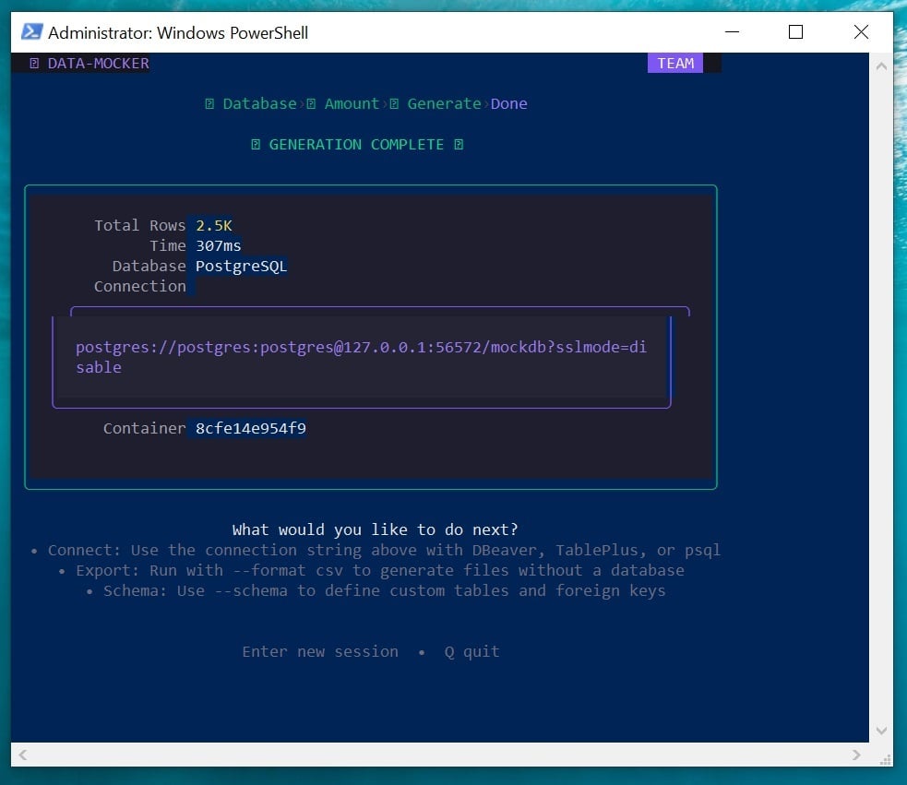Click the Export hint line

tap(371, 570)
